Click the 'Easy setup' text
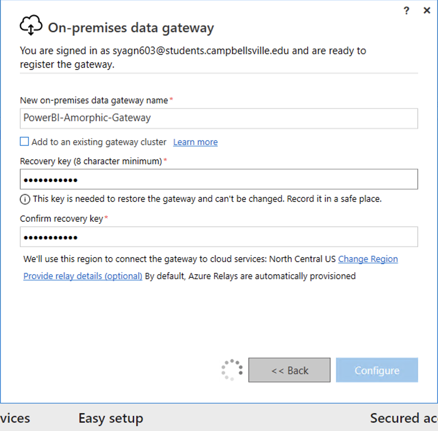 tap(111, 418)
